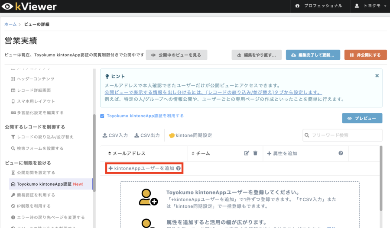Open 簡易認証を利用する in sidebar
The height and width of the screenshot is (228, 390).
tap(33, 195)
